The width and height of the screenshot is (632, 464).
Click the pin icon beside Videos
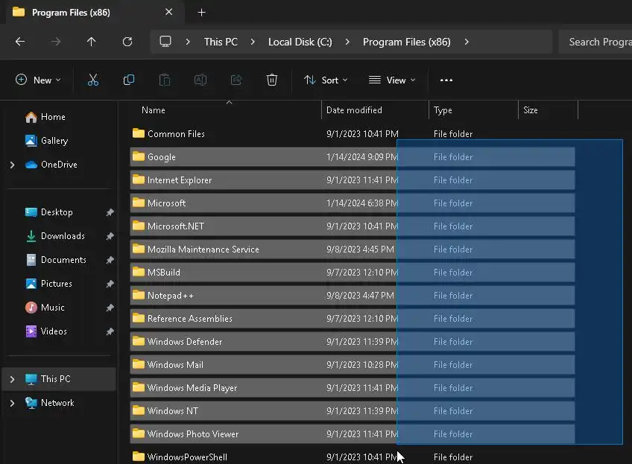(110, 331)
